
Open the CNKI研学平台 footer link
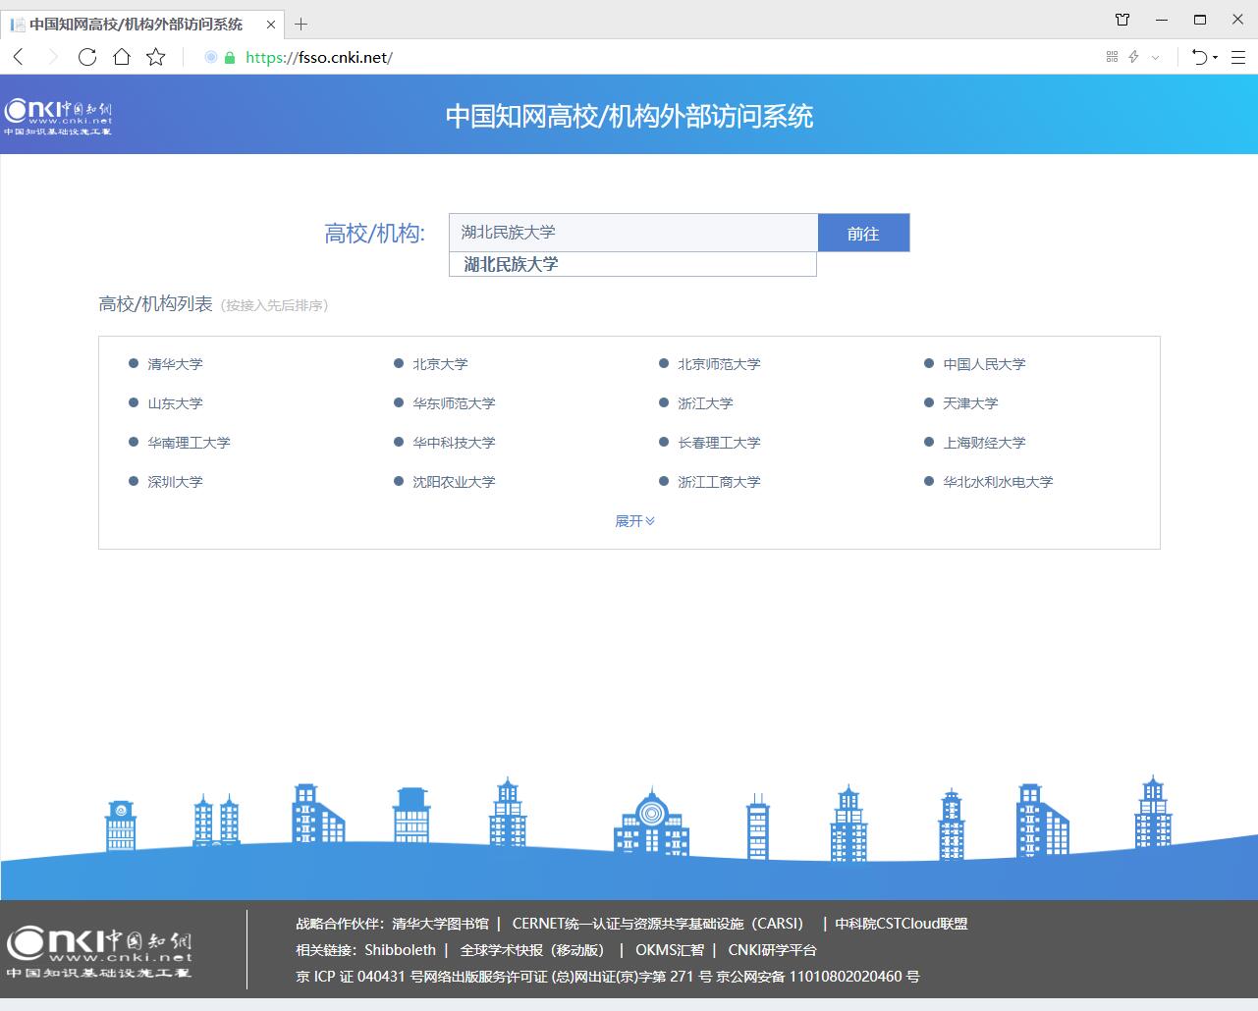click(772, 950)
